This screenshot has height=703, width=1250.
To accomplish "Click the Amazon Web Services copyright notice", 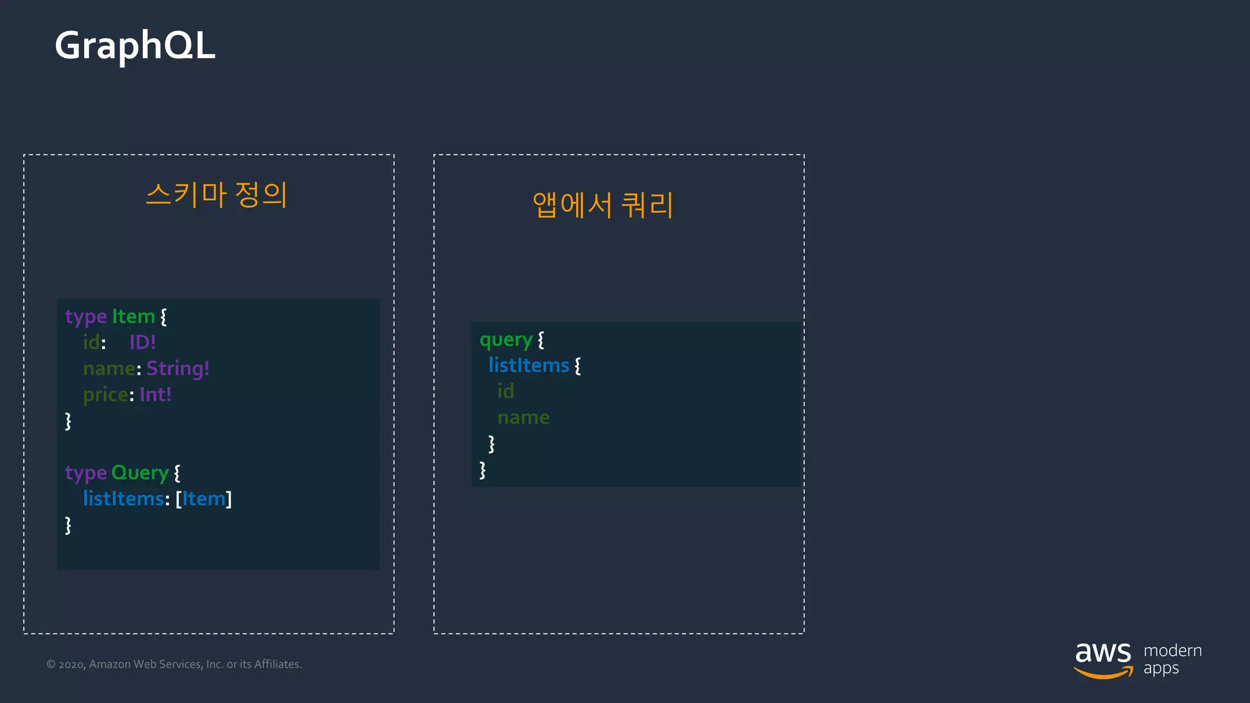I will pyautogui.click(x=174, y=664).
